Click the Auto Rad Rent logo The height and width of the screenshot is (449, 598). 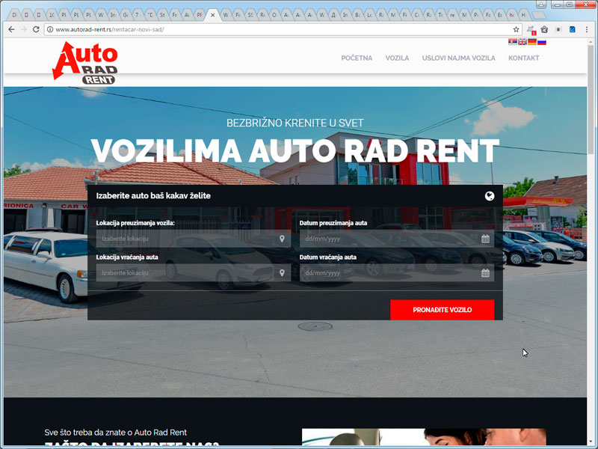85,63
